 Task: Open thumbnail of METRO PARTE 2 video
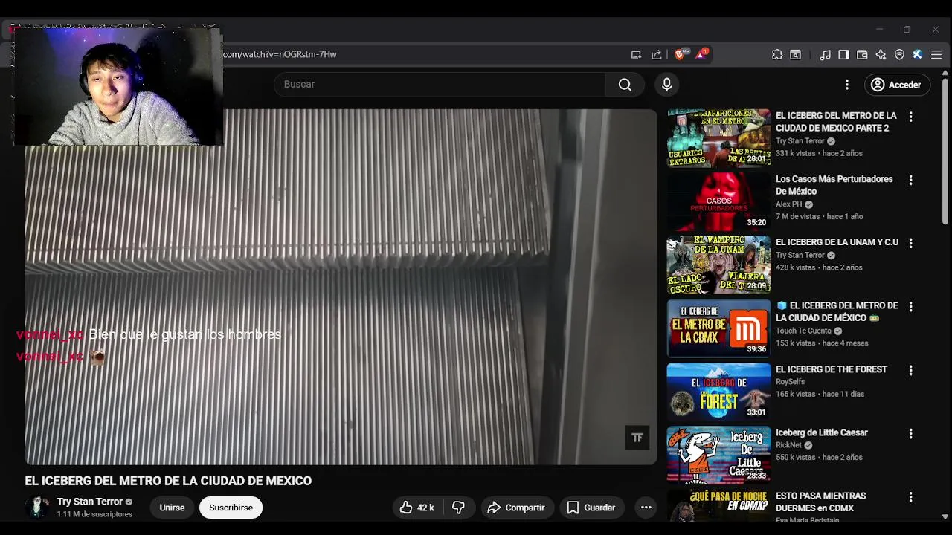pos(718,138)
